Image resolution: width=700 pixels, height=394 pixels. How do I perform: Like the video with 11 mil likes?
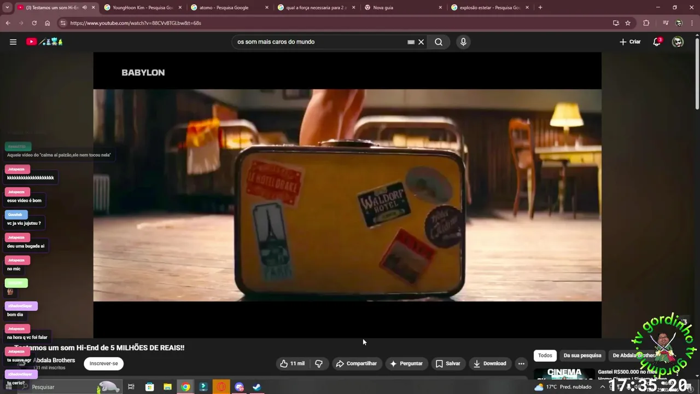(293, 363)
